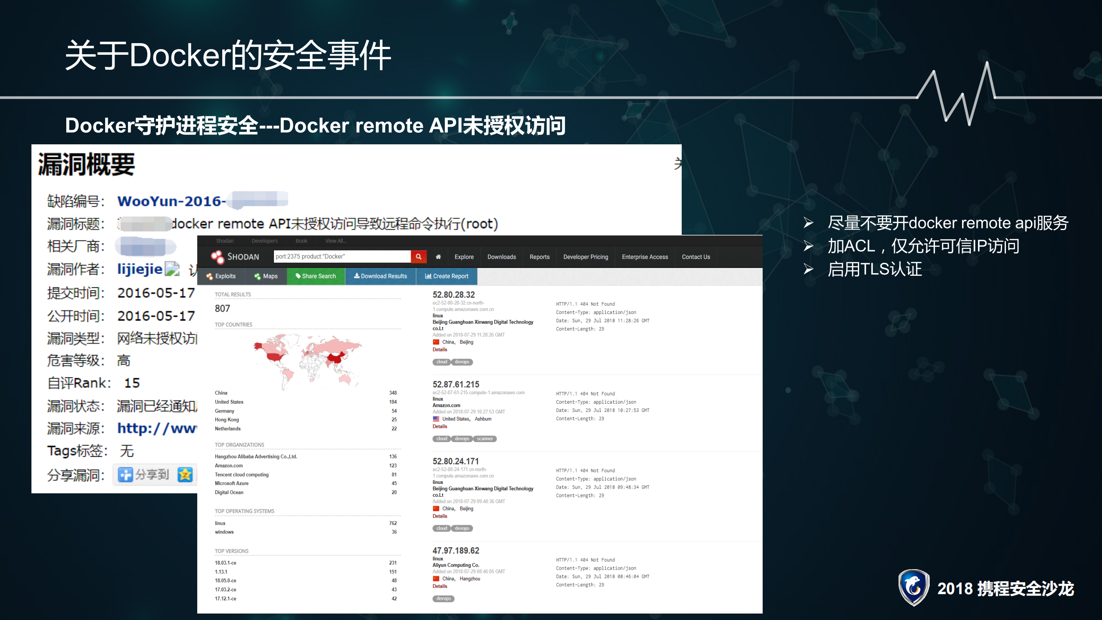Open the Contact Us page

tap(695, 256)
